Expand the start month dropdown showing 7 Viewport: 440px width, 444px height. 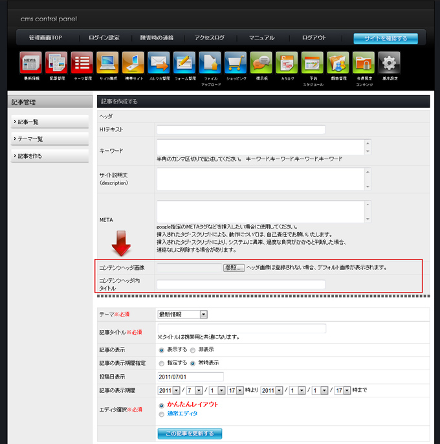(193, 390)
